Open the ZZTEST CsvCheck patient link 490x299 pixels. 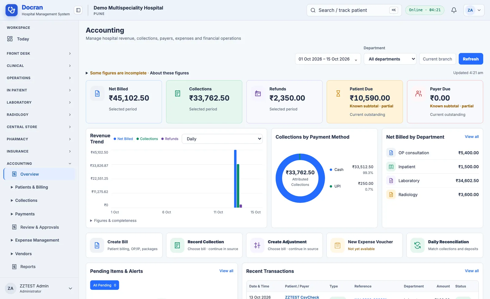(x=302, y=297)
